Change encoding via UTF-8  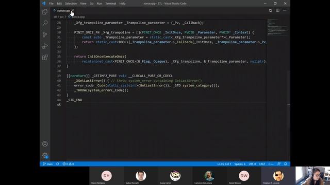[x=252, y=164]
